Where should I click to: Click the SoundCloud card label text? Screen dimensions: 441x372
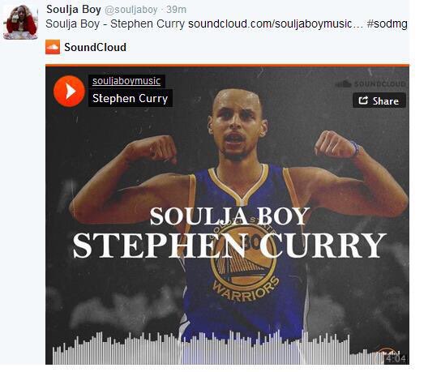click(96, 47)
